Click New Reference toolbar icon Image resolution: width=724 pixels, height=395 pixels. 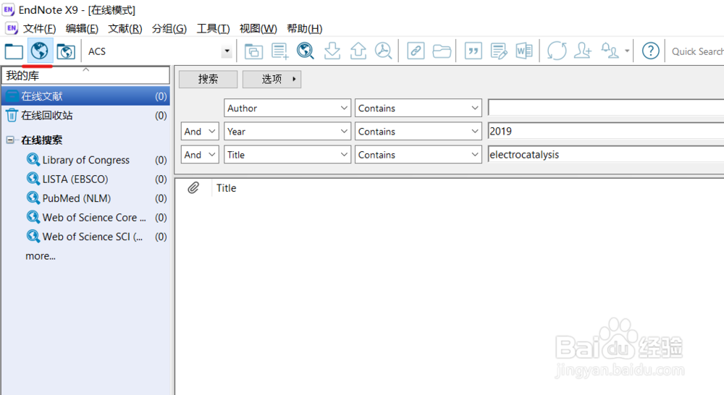coord(279,51)
